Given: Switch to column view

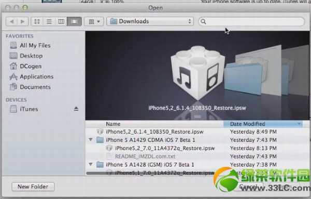Looking at the screenshot, I should 61,21.
